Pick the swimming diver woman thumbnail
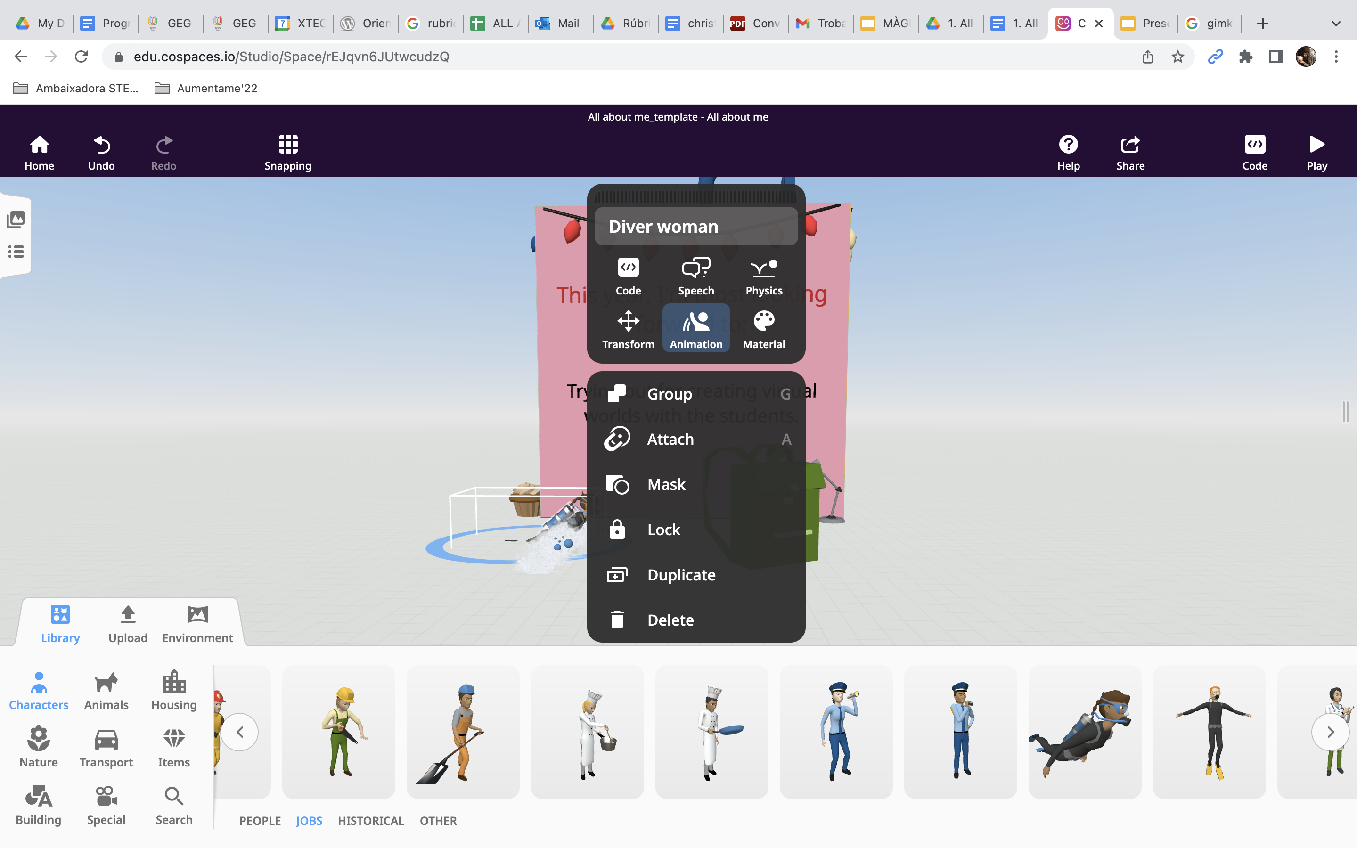 (1085, 731)
